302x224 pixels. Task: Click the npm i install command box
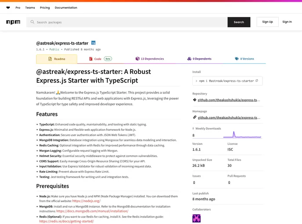pyautogui.click(x=227, y=81)
